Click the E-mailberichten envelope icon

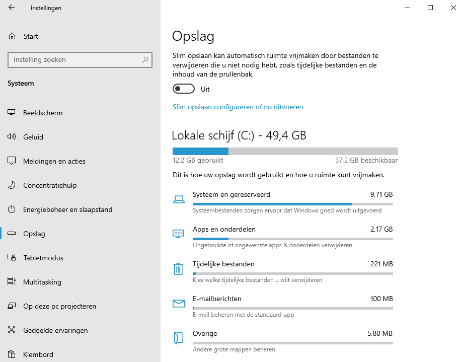[178, 304]
